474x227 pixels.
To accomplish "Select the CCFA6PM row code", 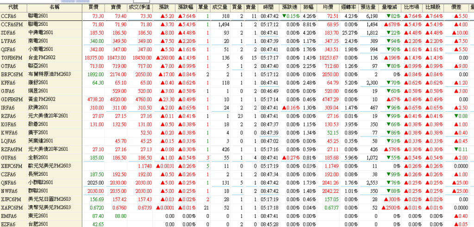I will click(x=12, y=24).
